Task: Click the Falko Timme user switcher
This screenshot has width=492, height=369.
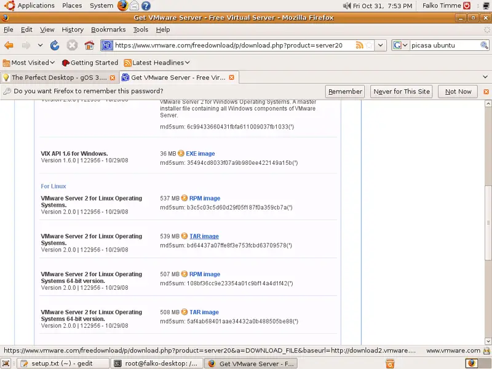Action: pos(442,6)
